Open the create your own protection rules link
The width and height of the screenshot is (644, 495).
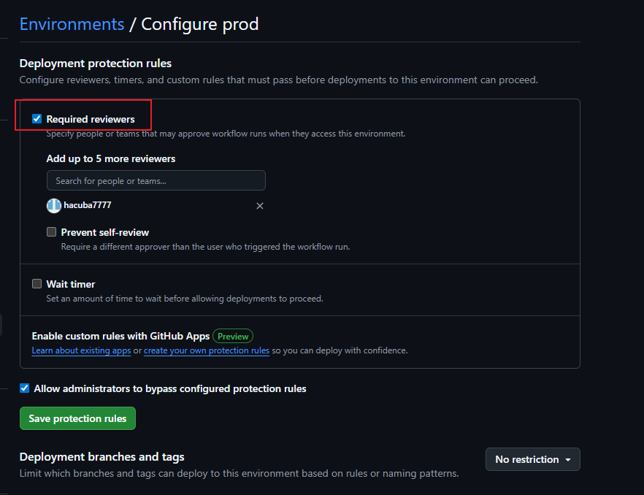coord(207,350)
